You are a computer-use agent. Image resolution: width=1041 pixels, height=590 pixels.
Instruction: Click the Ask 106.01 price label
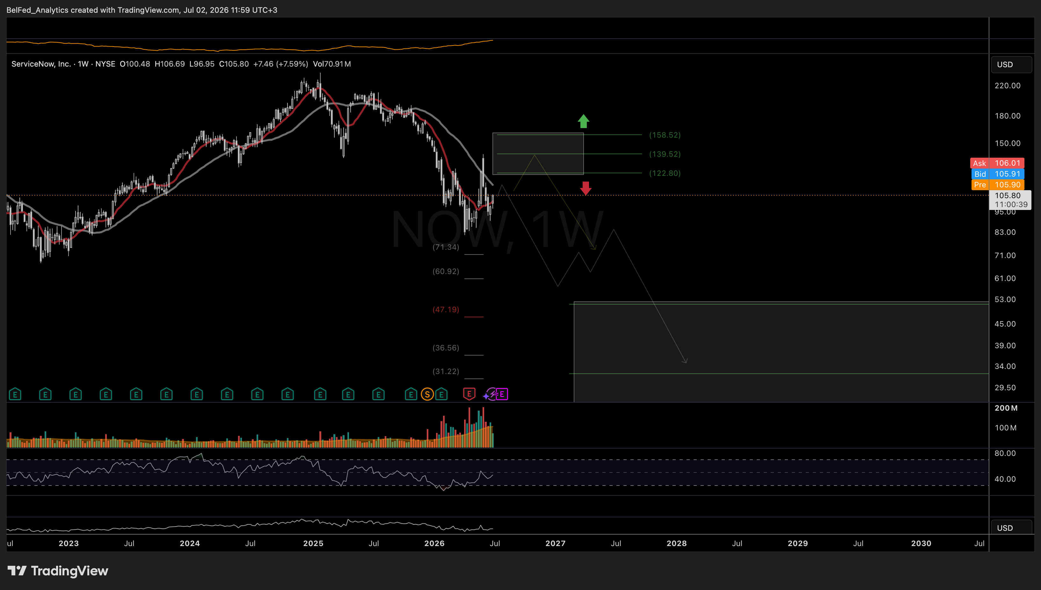tap(997, 163)
